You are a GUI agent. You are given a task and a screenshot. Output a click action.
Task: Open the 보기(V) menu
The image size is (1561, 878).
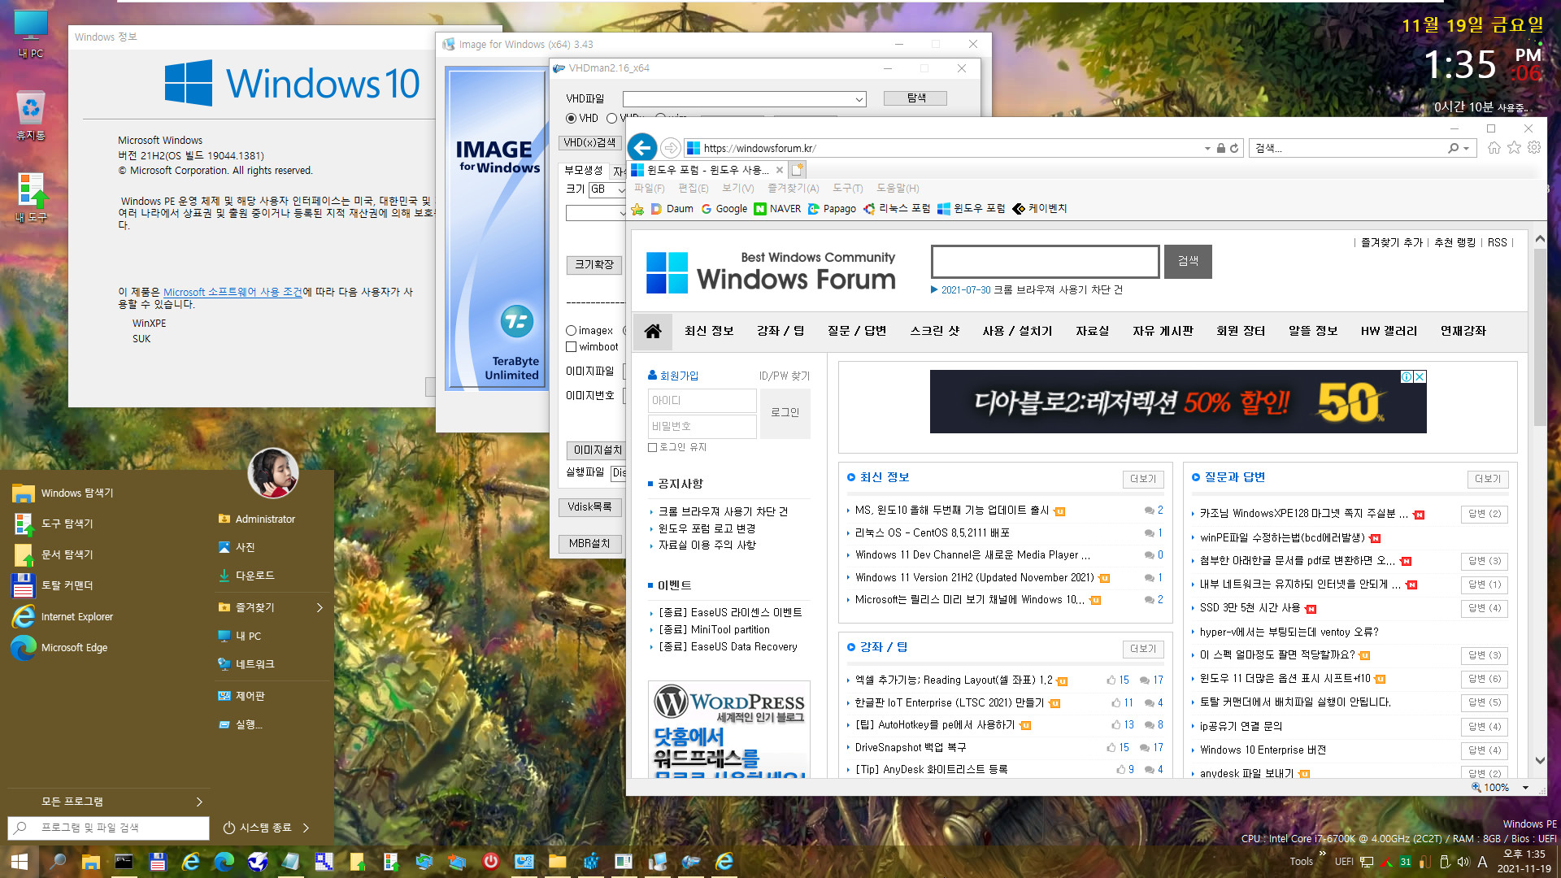click(x=738, y=189)
